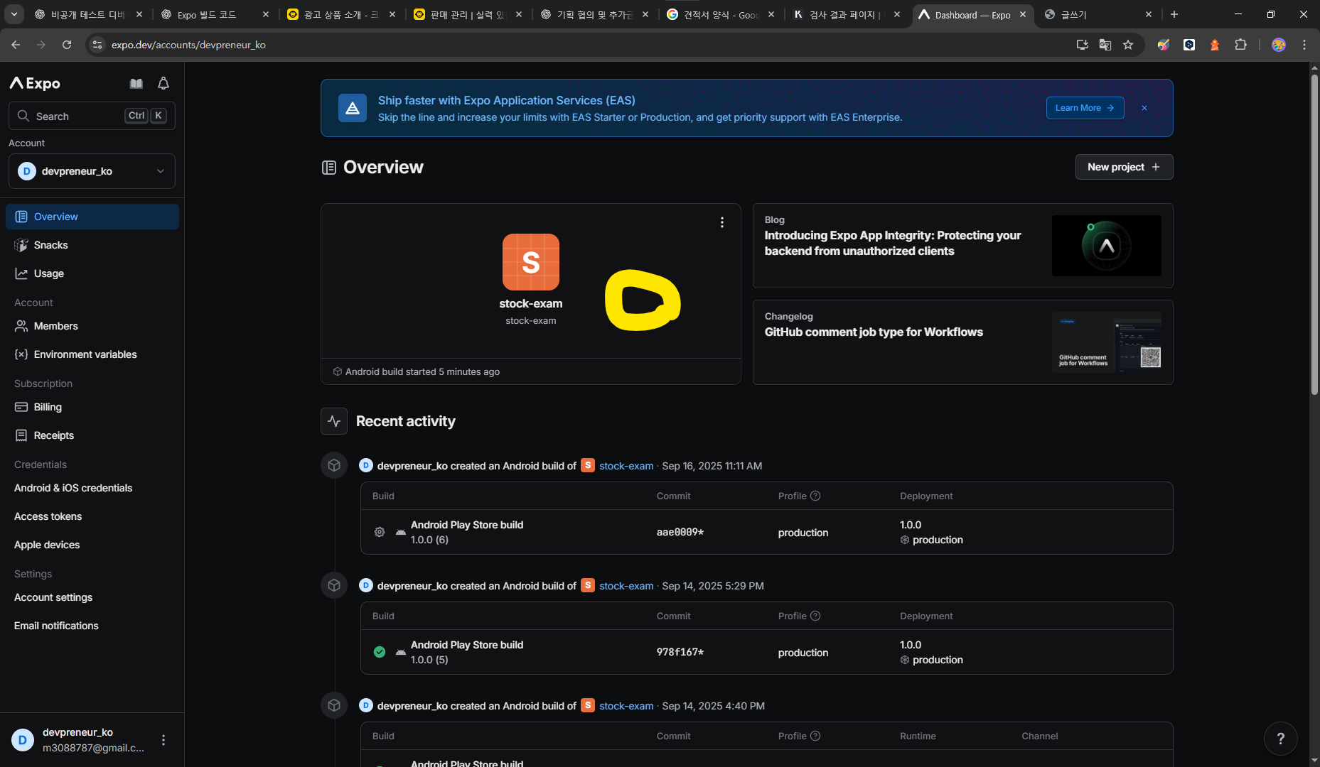Click Profile help icon in Sep 14 5:29 PM table
The image size is (1320, 767).
[815, 616]
